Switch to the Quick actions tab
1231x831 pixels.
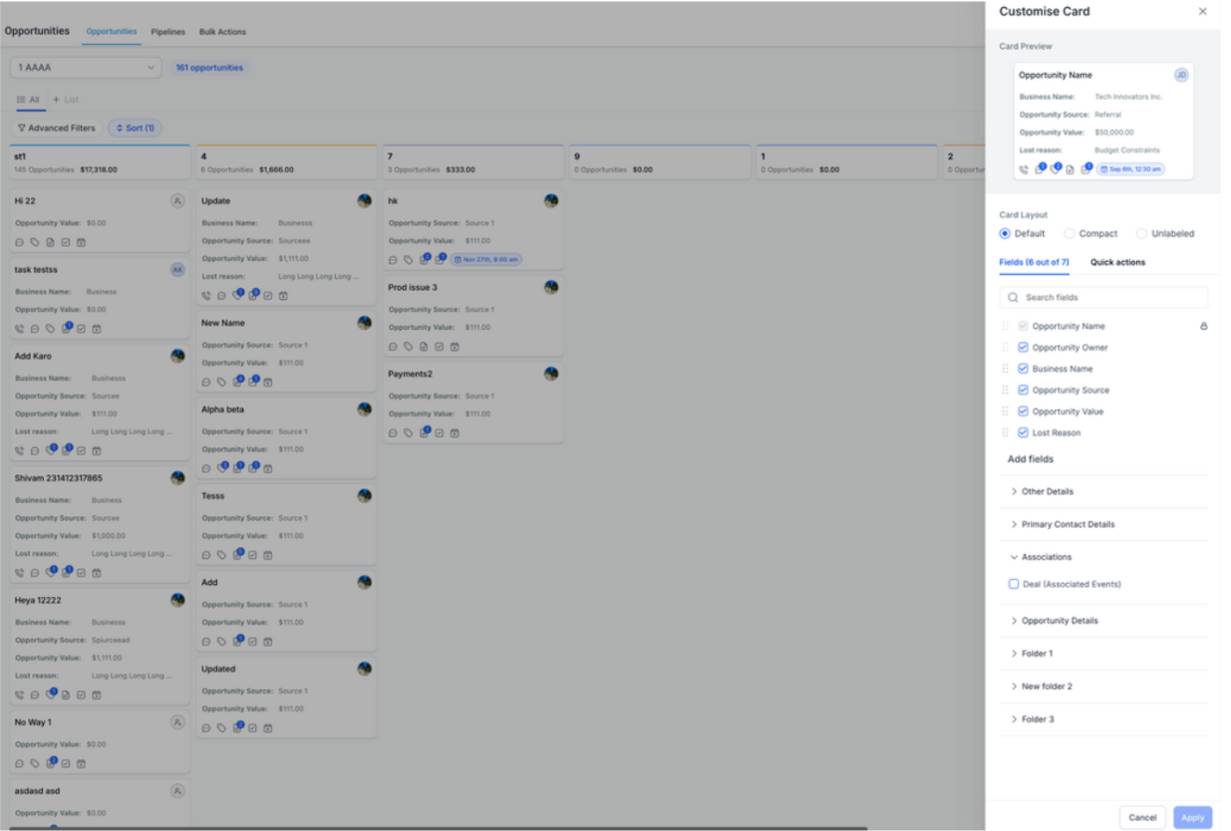(1117, 262)
